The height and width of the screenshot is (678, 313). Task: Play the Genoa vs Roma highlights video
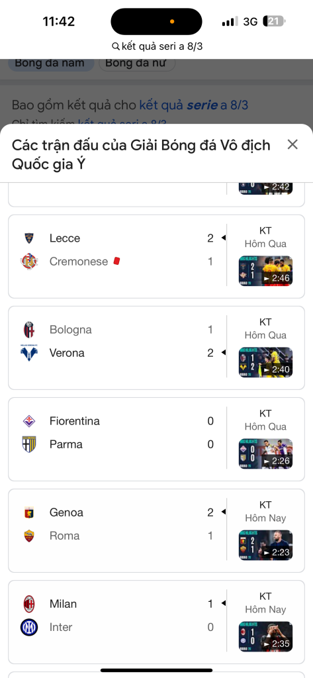pyautogui.click(x=265, y=546)
